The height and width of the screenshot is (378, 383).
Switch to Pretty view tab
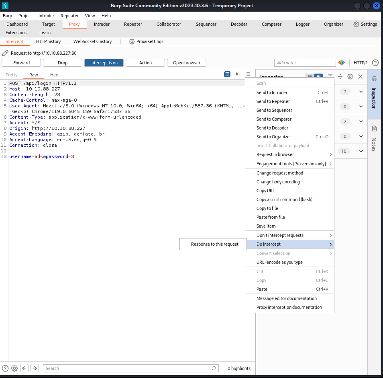[x=12, y=75]
